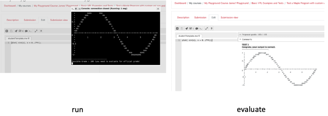
Task: Close the Console connection closed window
Action: (158, 9)
